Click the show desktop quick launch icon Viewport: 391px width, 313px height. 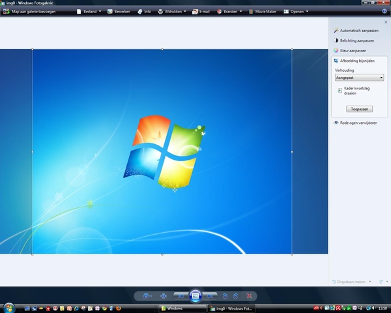(x=27, y=308)
